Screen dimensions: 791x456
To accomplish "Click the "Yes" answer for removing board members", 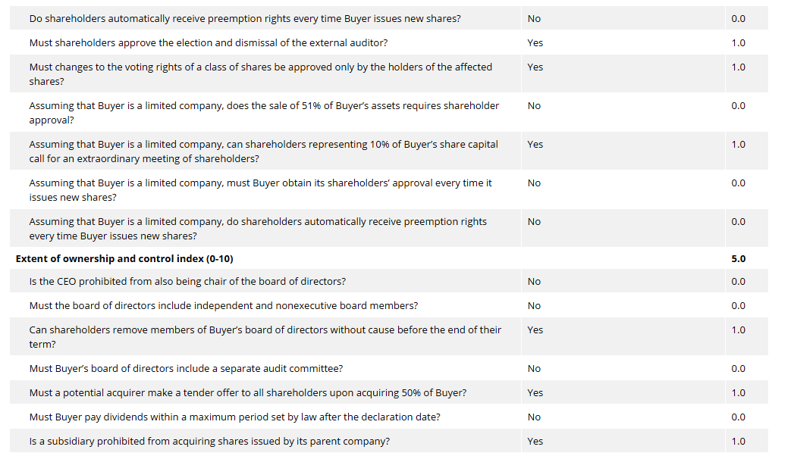I will [x=535, y=330].
